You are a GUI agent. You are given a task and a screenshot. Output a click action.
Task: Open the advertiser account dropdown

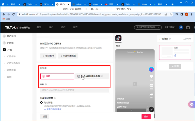click(x=148, y=27)
